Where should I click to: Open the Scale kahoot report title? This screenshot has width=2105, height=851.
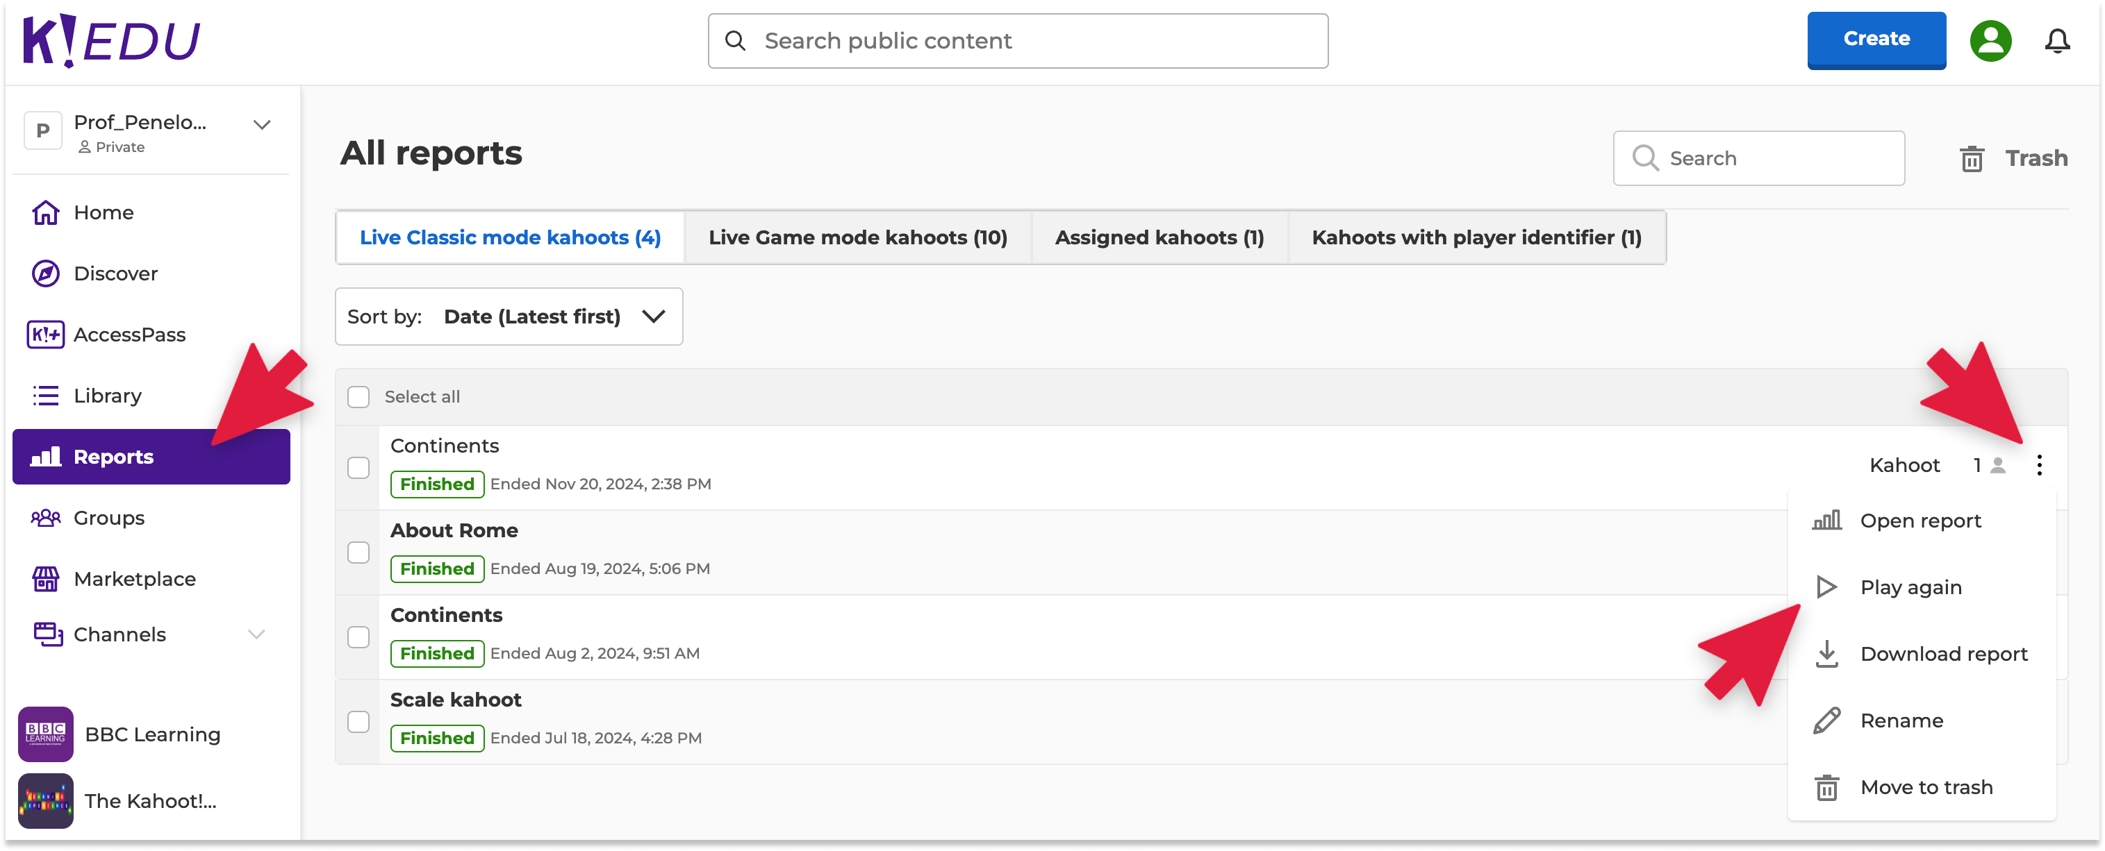coord(456,700)
